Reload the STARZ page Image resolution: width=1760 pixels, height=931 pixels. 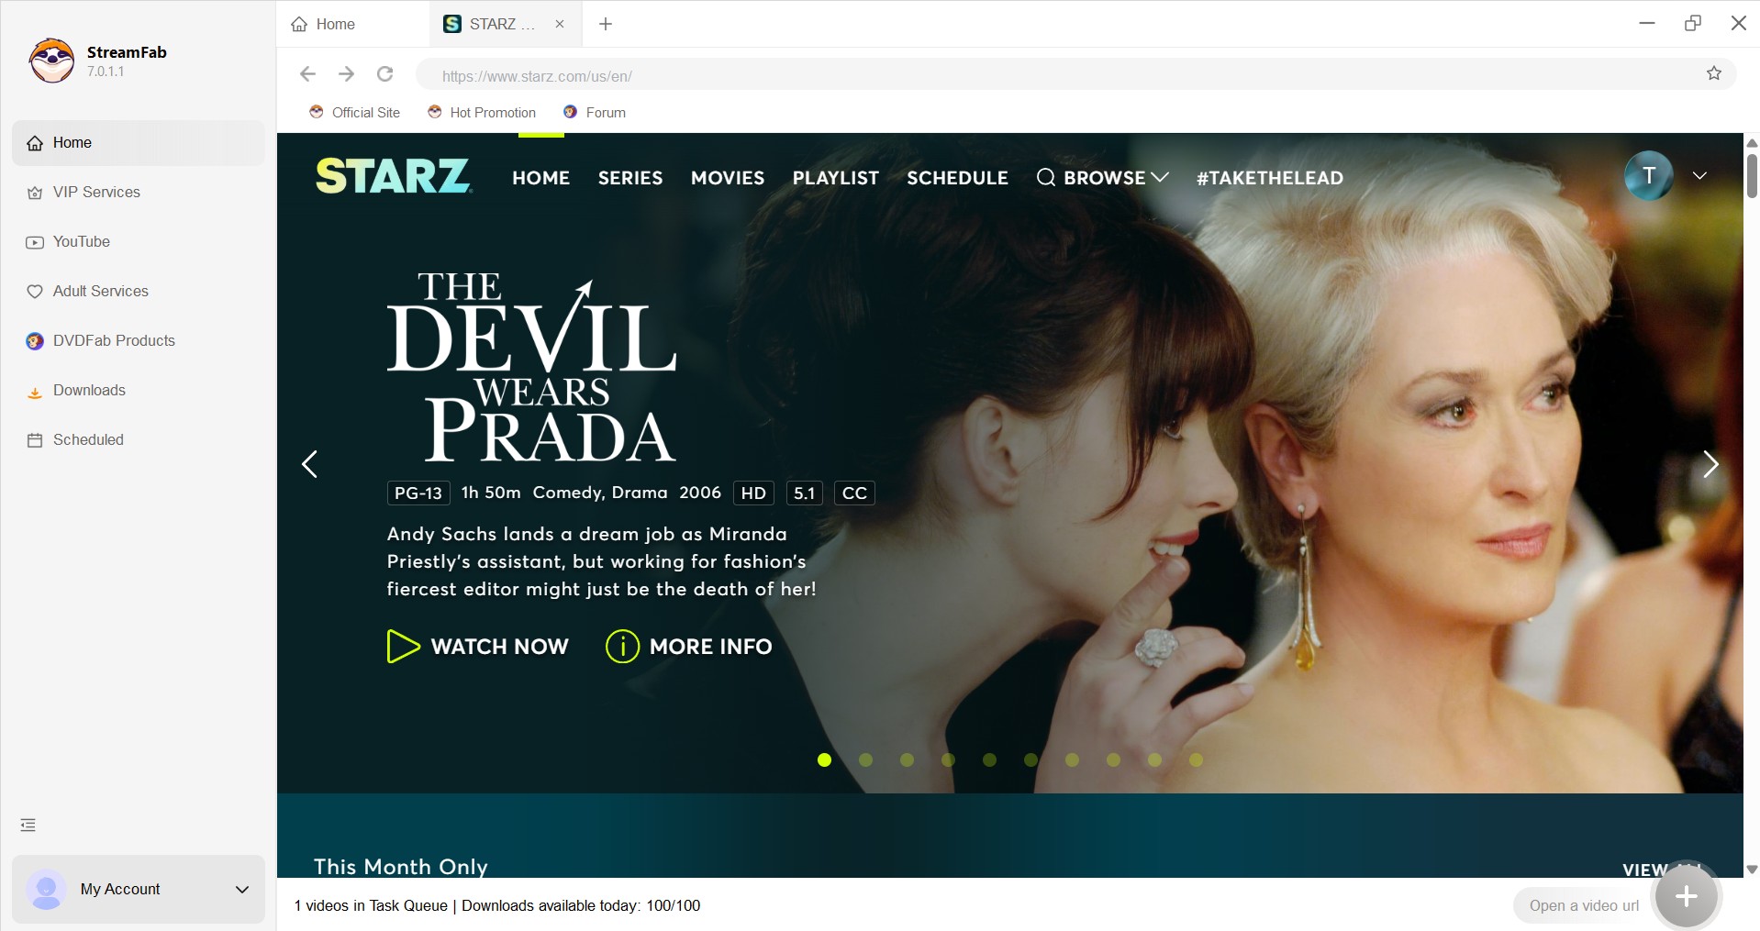[384, 74]
